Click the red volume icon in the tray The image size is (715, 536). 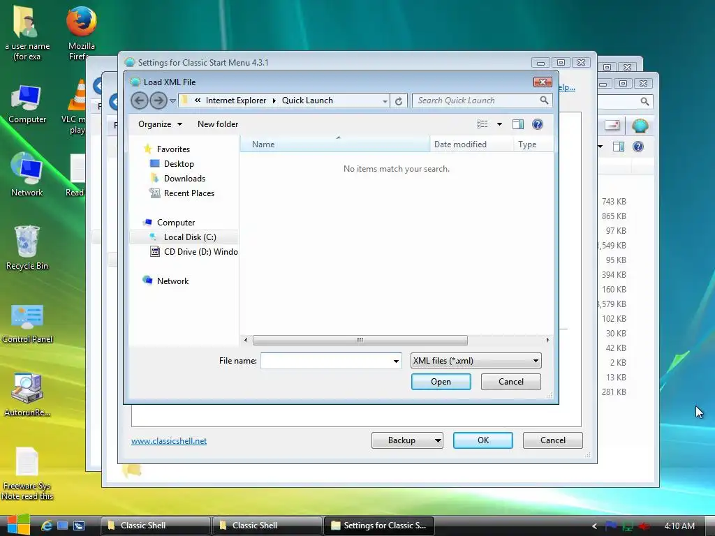coord(644,526)
